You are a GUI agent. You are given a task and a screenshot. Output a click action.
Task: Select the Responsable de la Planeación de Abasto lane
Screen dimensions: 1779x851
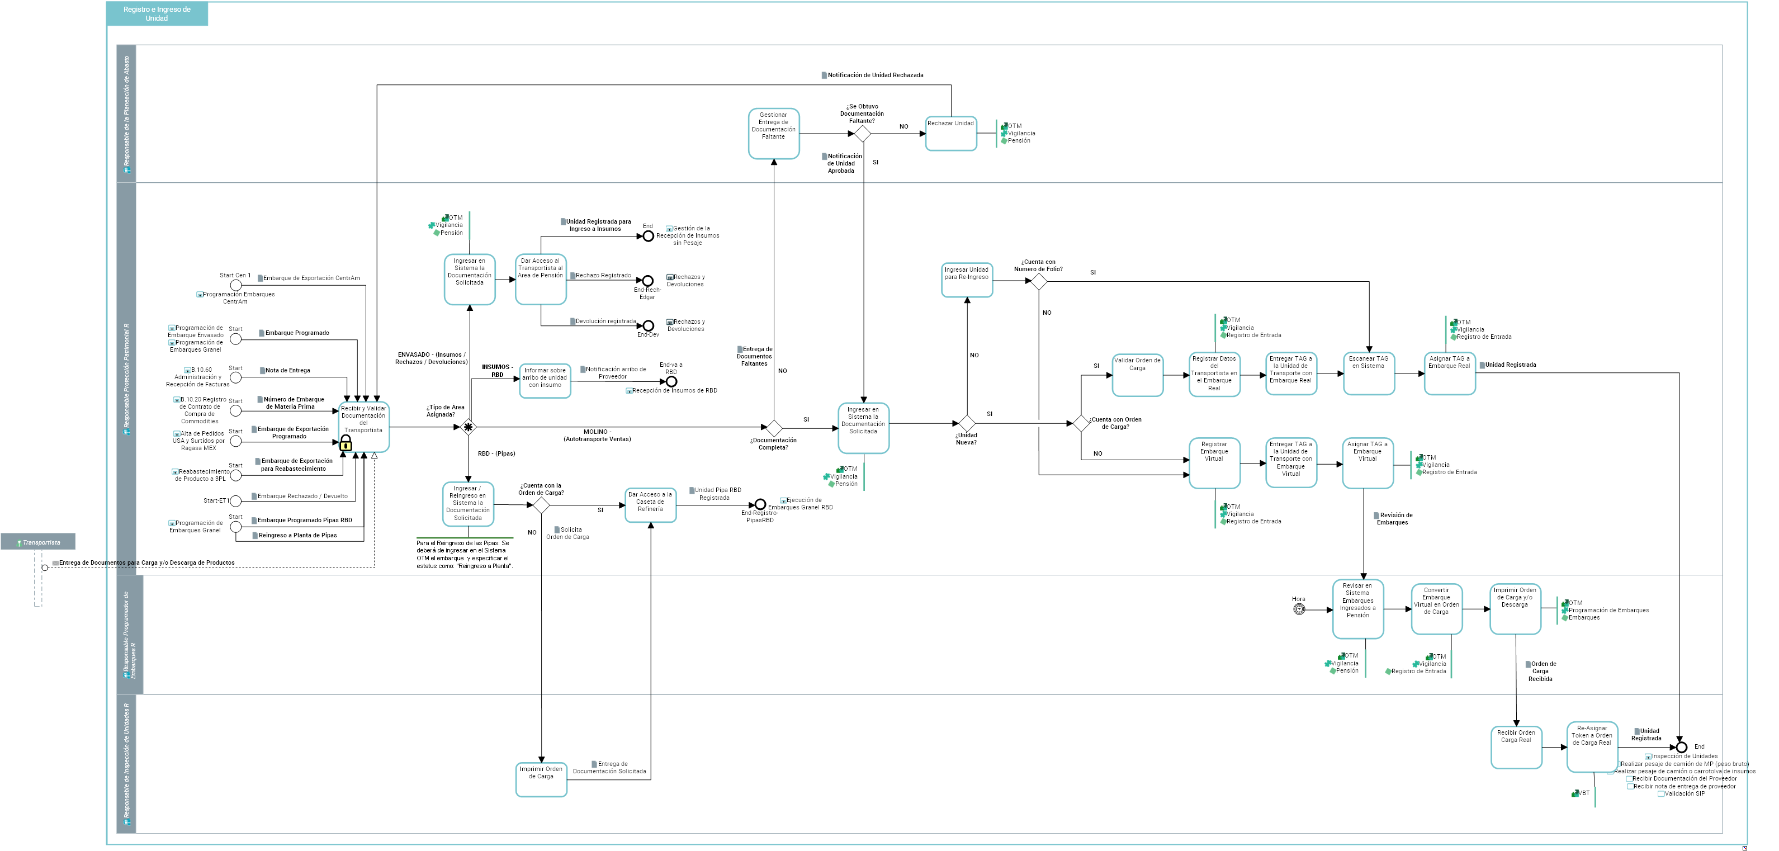pyautogui.click(x=126, y=114)
